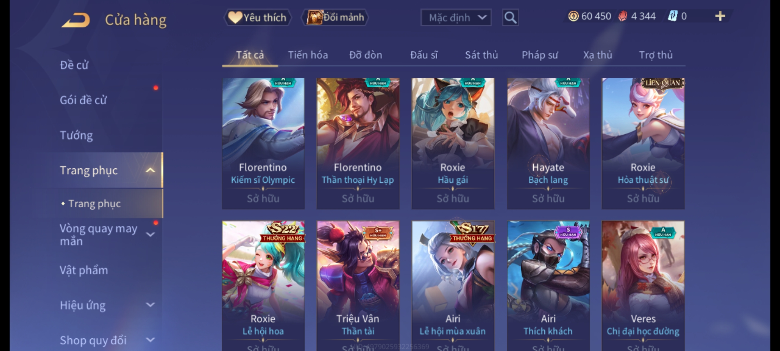Expand the Shop quy đổi section

click(x=150, y=340)
